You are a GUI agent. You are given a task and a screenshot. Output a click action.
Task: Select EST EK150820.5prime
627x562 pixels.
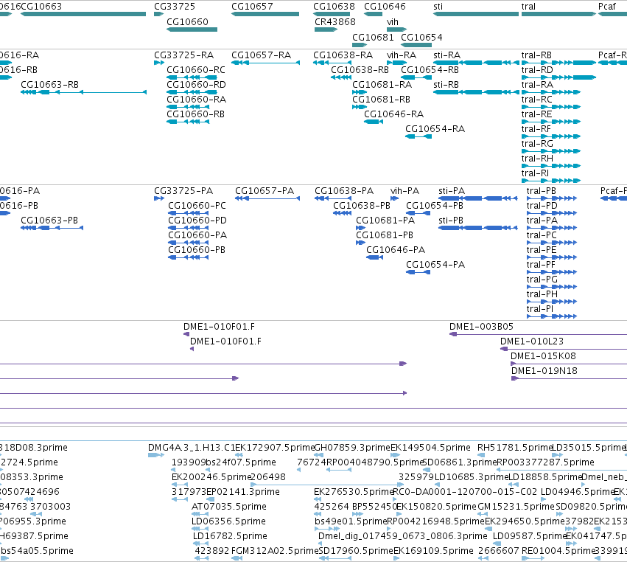click(400, 514)
